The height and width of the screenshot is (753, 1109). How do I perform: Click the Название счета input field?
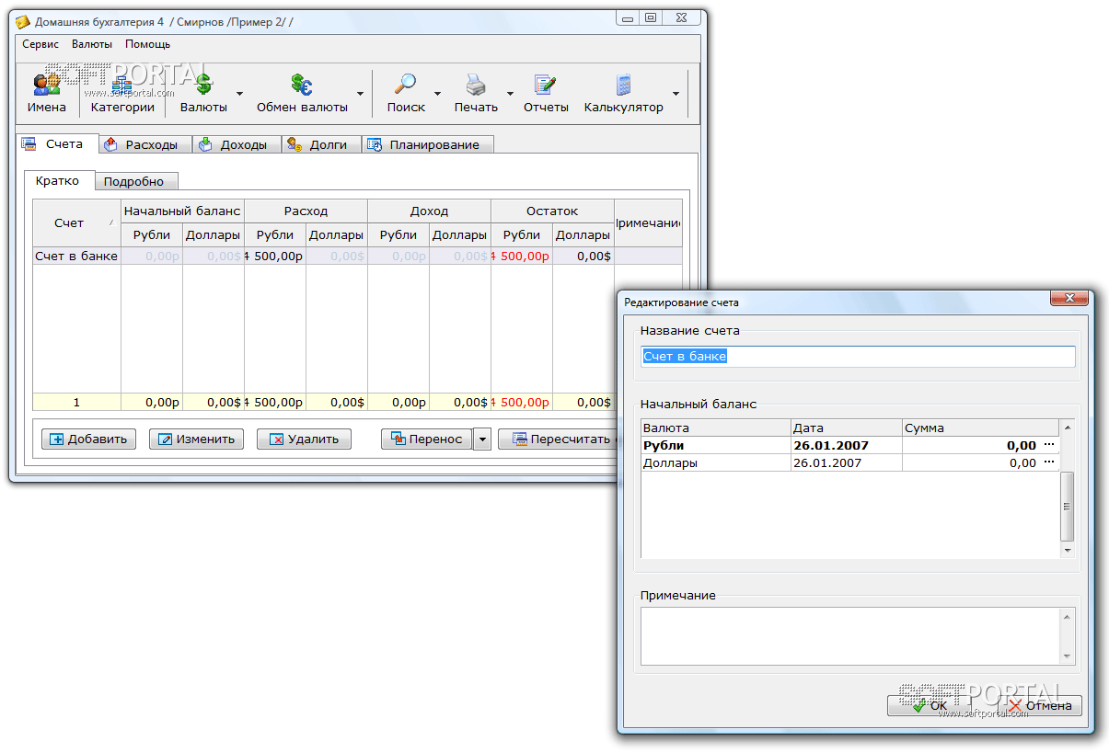[x=858, y=356]
